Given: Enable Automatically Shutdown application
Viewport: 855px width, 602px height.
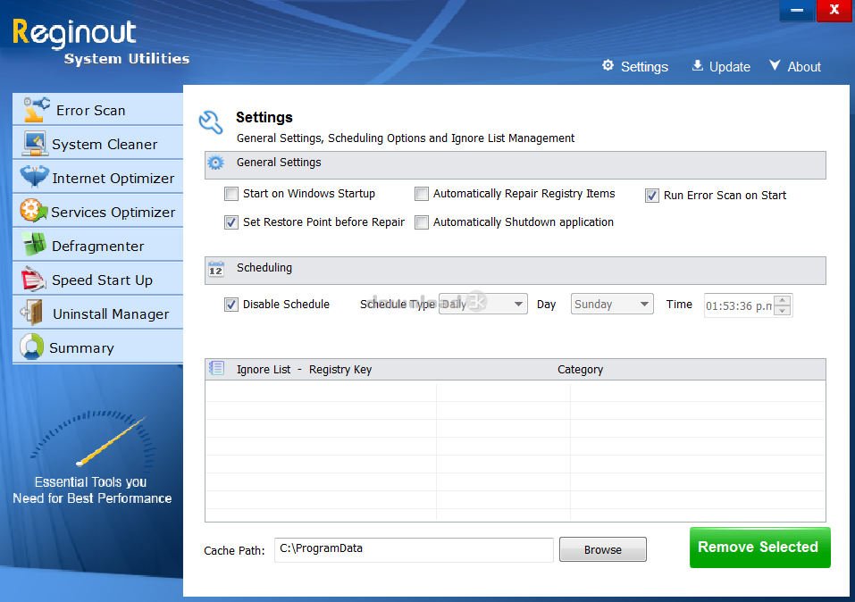Looking at the screenshot, I should (x=422, y=222).
